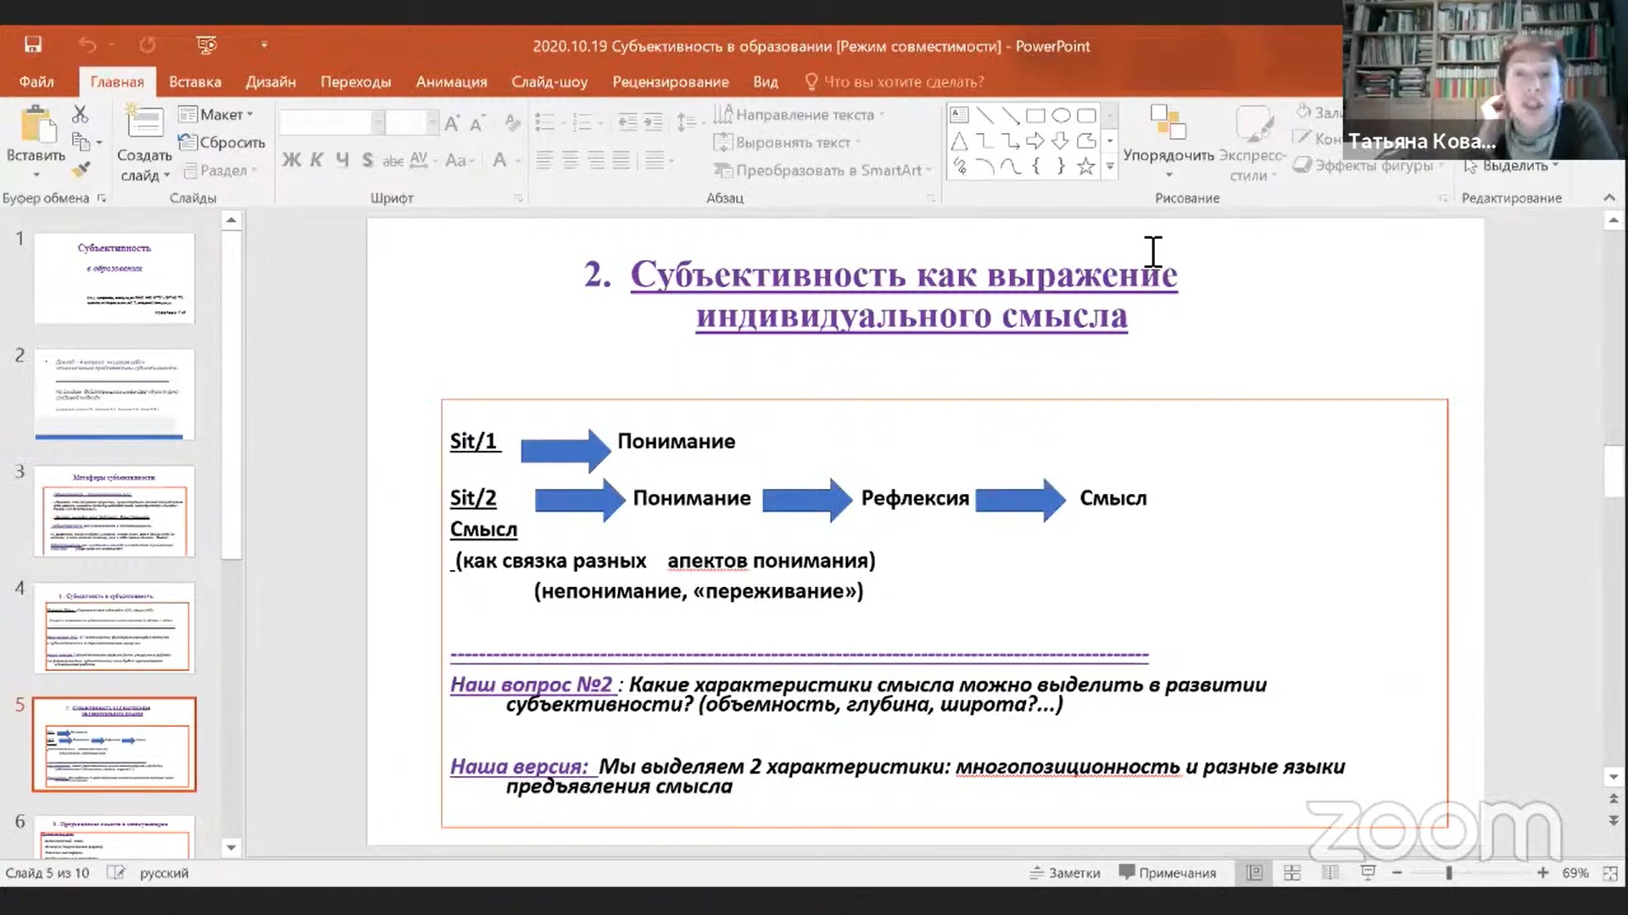Image resolution: width=1628 pixels, height=915 pixels.
Task: Open the Макет layout dropdown
Action: tap(216, 114)
